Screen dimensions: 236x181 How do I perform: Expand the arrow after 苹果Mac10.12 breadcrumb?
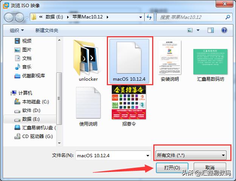(108, 17)
